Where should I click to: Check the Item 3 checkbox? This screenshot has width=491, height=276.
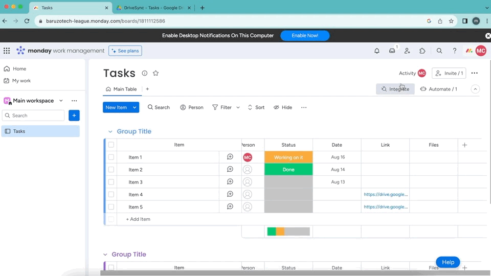(111, 182)
